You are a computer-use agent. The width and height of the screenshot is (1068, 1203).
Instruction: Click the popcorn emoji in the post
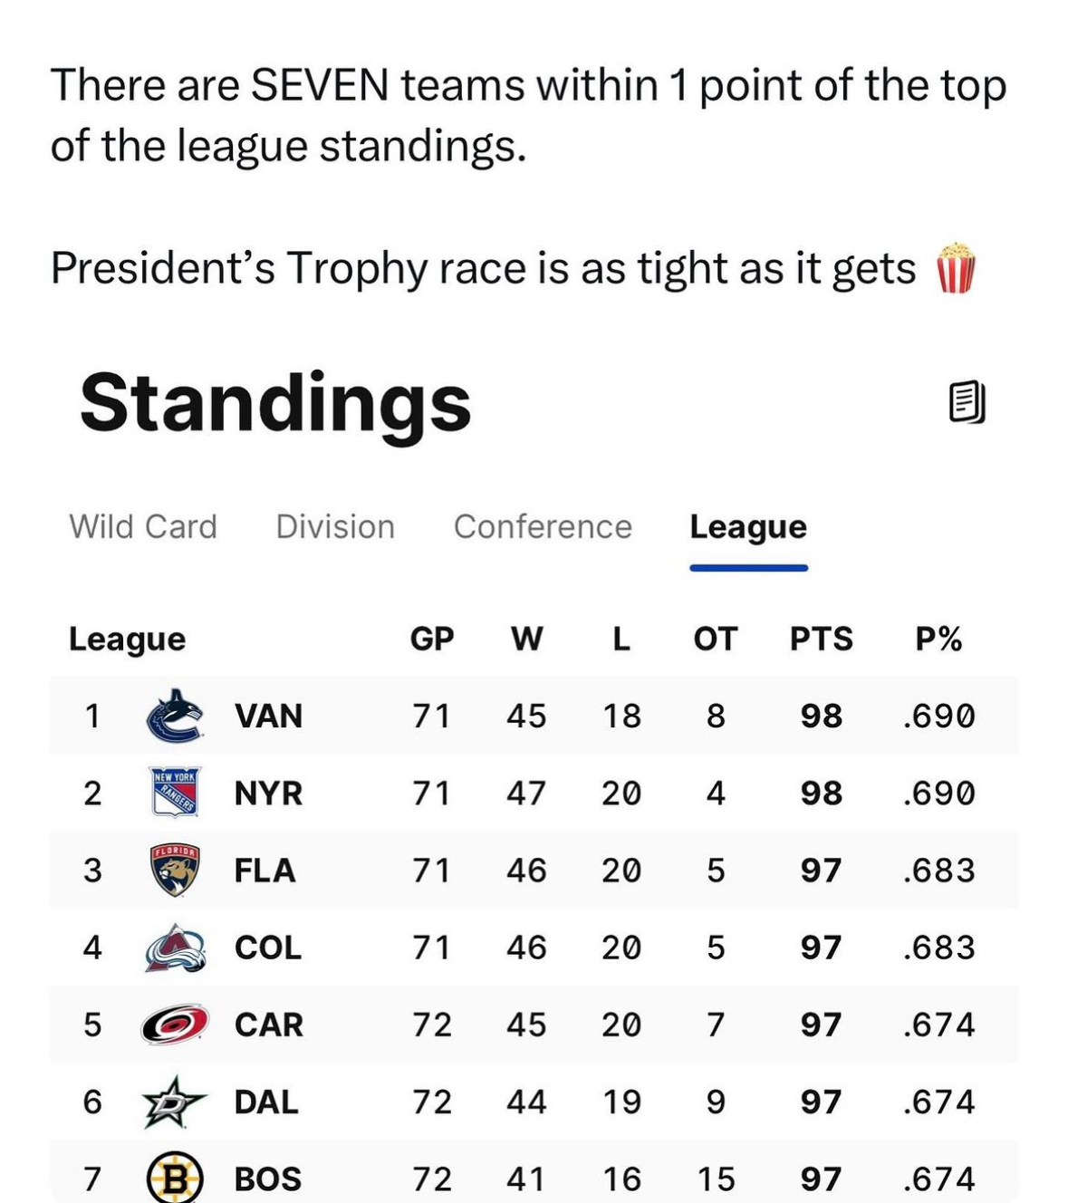[957, 268]
